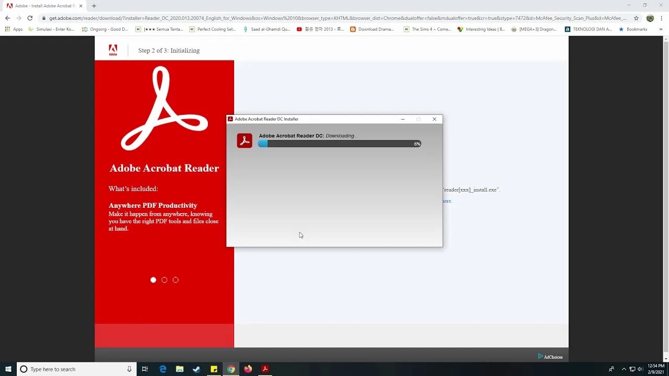Click installer title bar Acrobat icon
The image size is (669, 376).
point(230,119)
